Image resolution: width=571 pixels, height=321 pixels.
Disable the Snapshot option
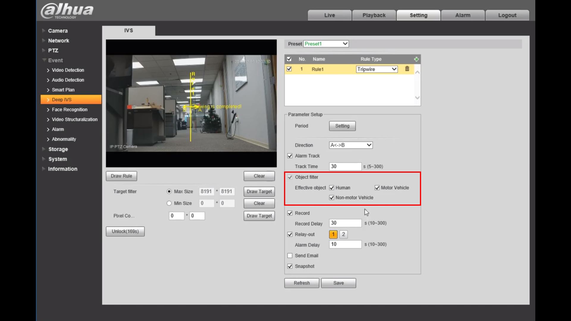[290, 266]
